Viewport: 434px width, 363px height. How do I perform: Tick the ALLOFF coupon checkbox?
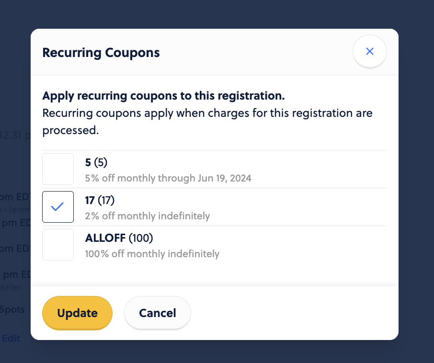coord(58,245)
